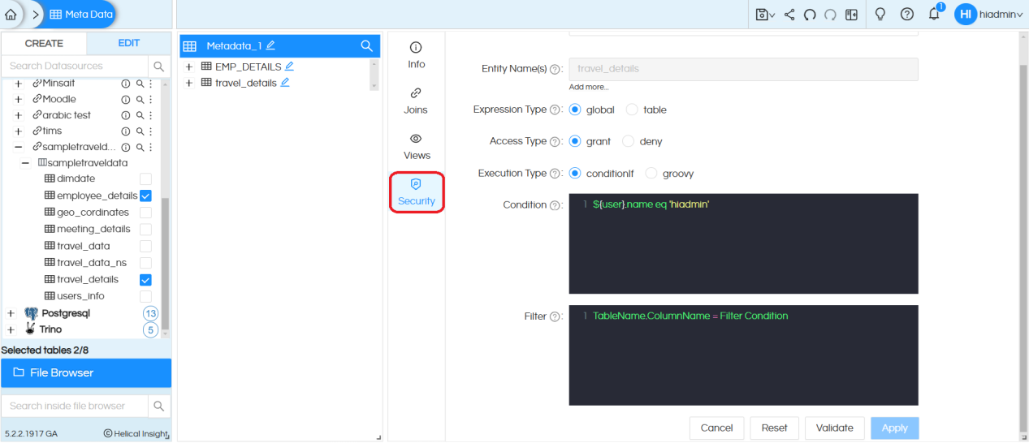1029x443 pixels.
Task: Click the Cancel button
Action: pos(716,428)
